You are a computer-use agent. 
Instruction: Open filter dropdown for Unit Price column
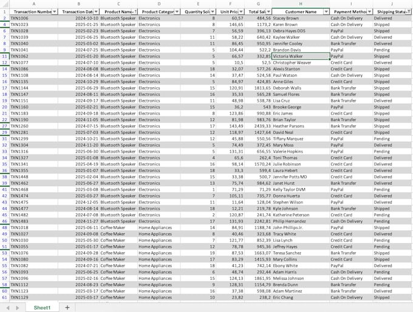241,12
